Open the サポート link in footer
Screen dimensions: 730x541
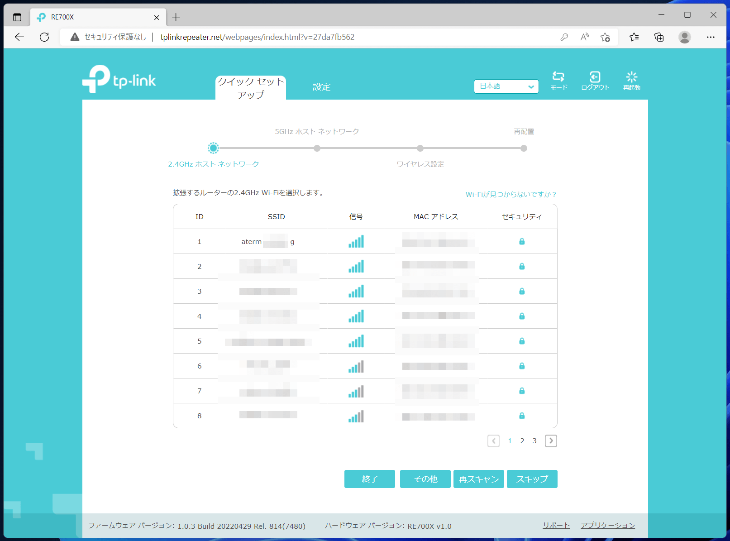click(x=556, y=525)
